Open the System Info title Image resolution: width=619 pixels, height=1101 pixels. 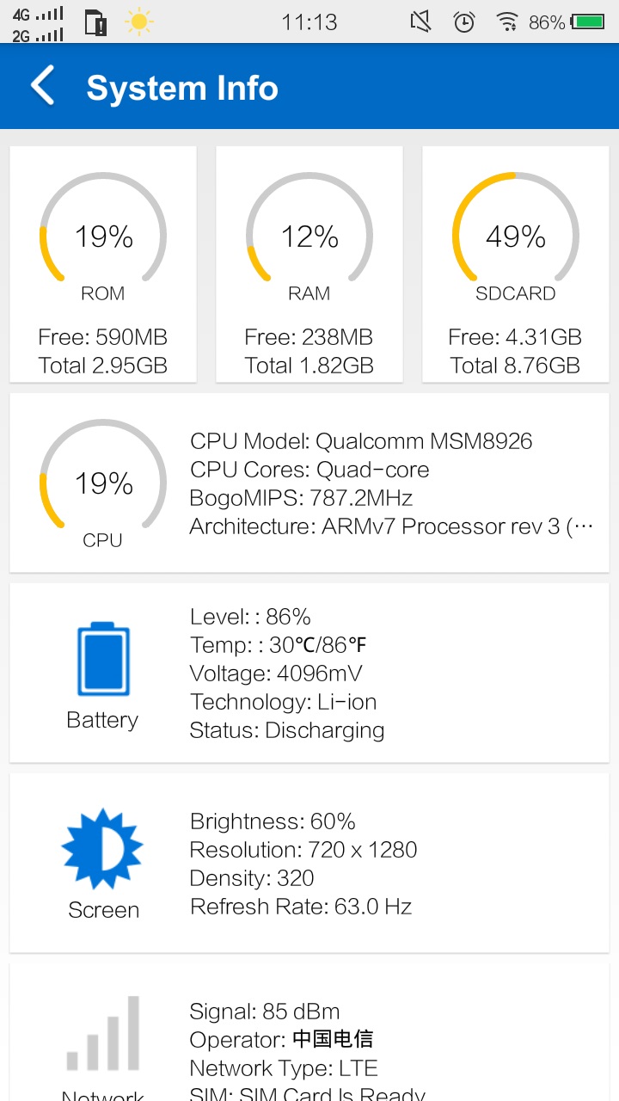click(x=182, y=88)
